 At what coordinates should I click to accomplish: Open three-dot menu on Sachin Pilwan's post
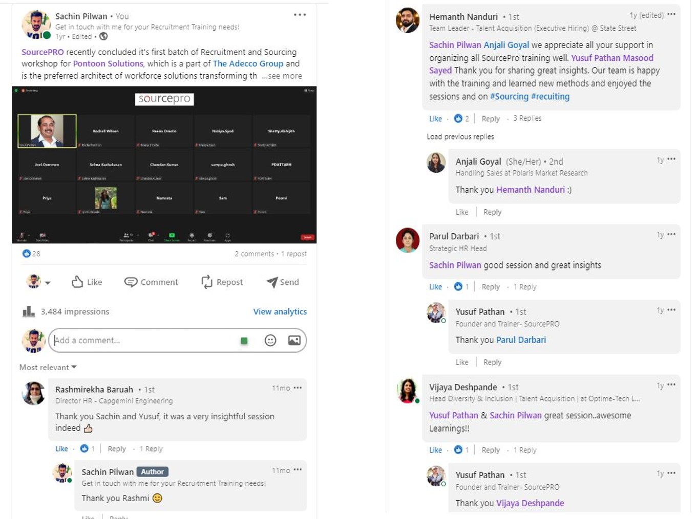tap(300, 15)
